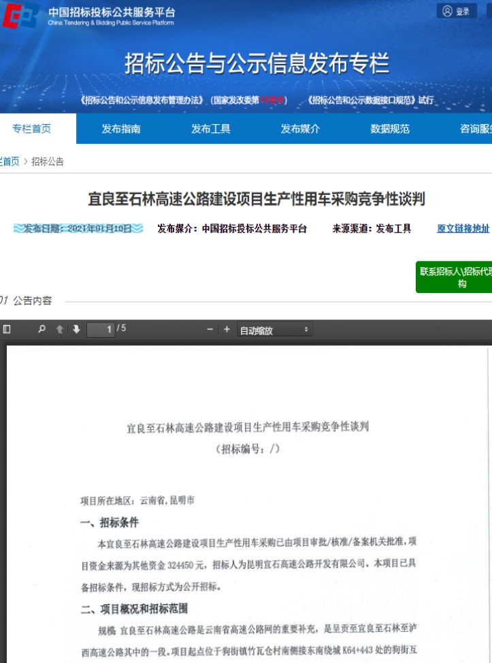Click the platform logo icon

tap(20, 15)
